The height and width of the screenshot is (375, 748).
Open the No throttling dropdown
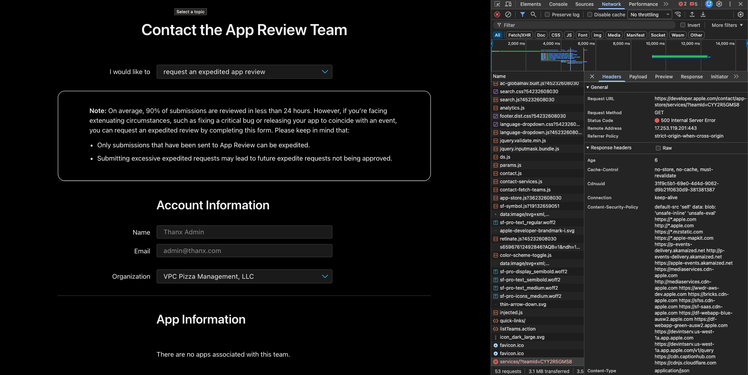click(x=650, y=15)
